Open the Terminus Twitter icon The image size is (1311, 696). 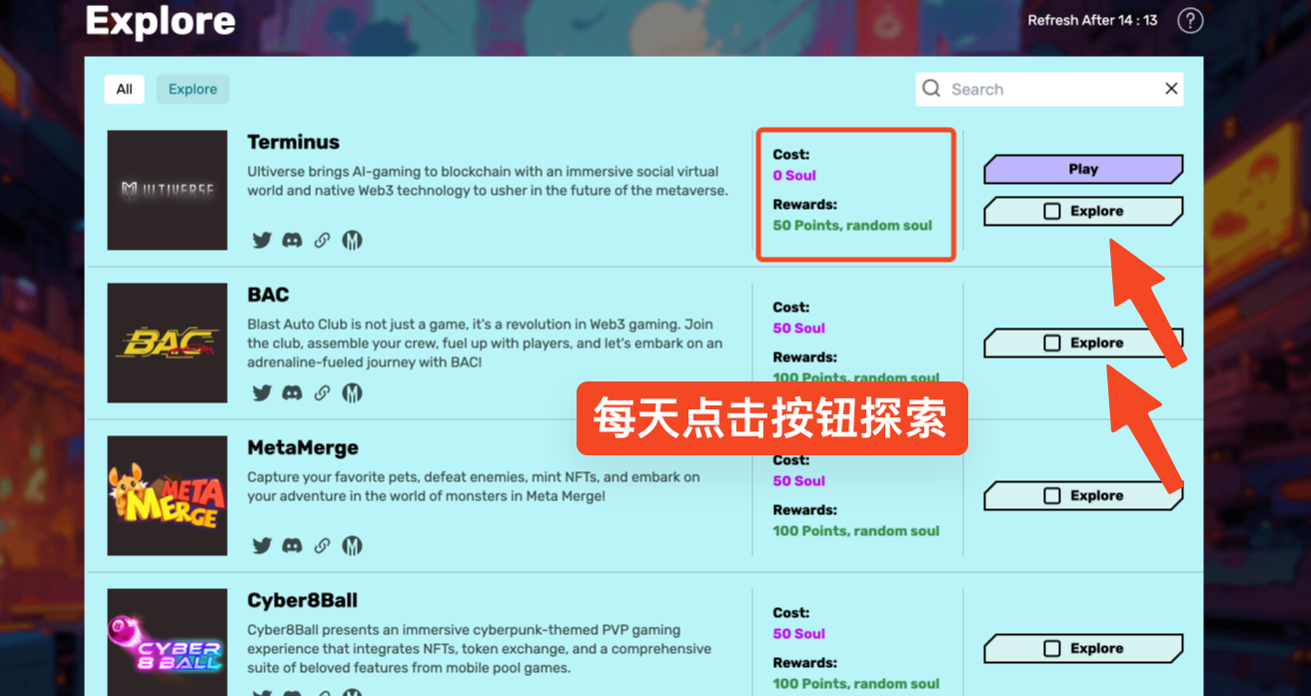click(262, 240)
